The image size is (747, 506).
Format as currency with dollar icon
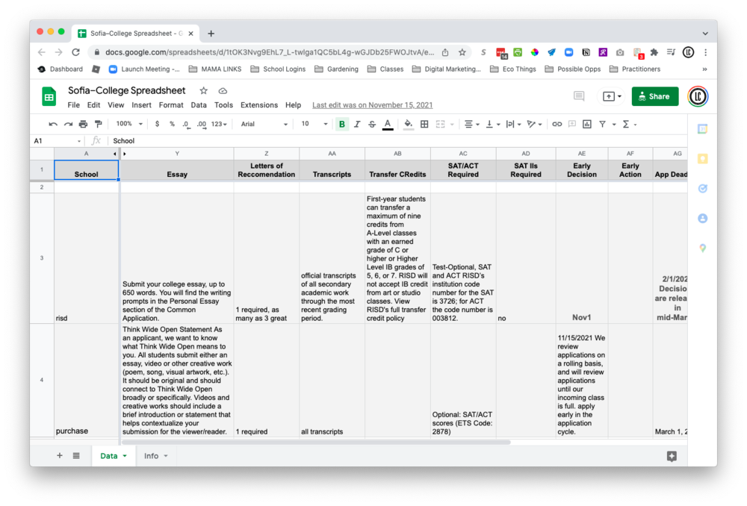click(x=157, y=124)
